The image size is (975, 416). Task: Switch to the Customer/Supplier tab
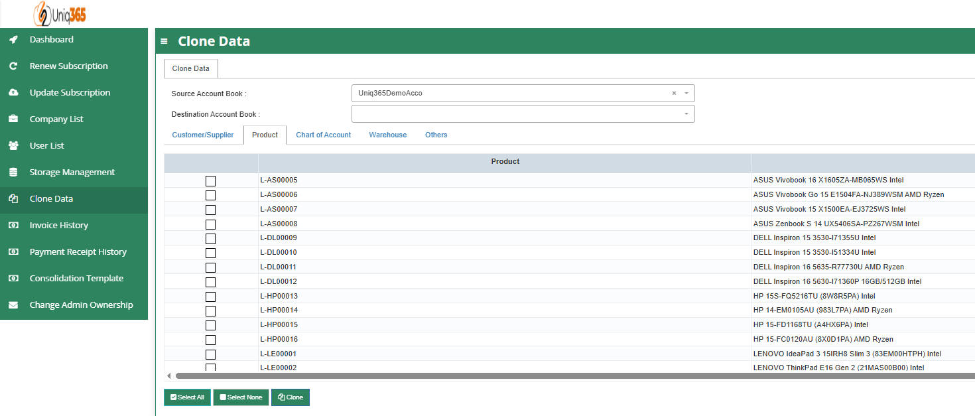(203, 135)
